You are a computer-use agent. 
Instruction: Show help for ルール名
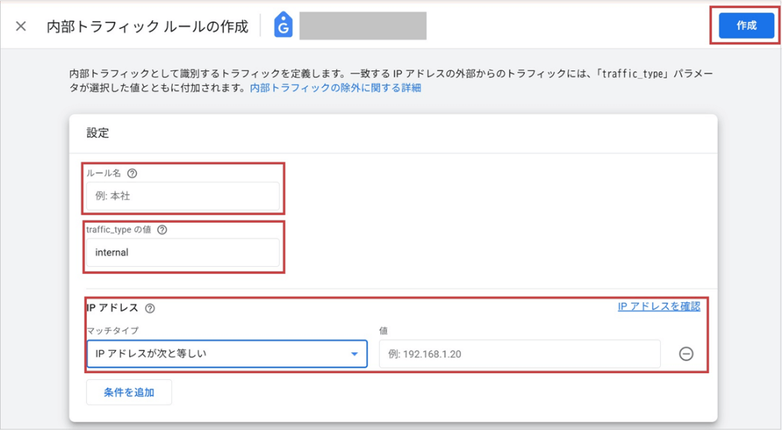click(x=132, y=173)
